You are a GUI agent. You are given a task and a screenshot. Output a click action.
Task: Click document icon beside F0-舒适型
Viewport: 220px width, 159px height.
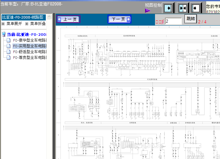[9, 52]
